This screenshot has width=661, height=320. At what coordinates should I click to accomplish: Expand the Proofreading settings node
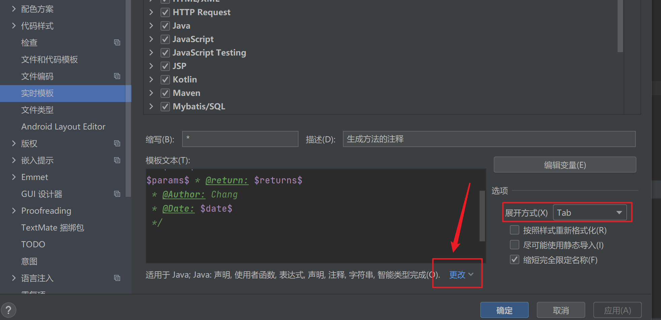pos(14,211)
